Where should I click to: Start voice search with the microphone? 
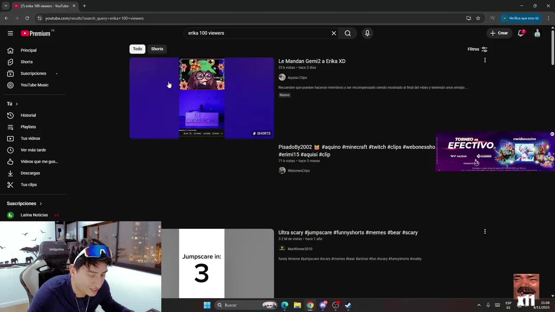[x=367, y=33]
